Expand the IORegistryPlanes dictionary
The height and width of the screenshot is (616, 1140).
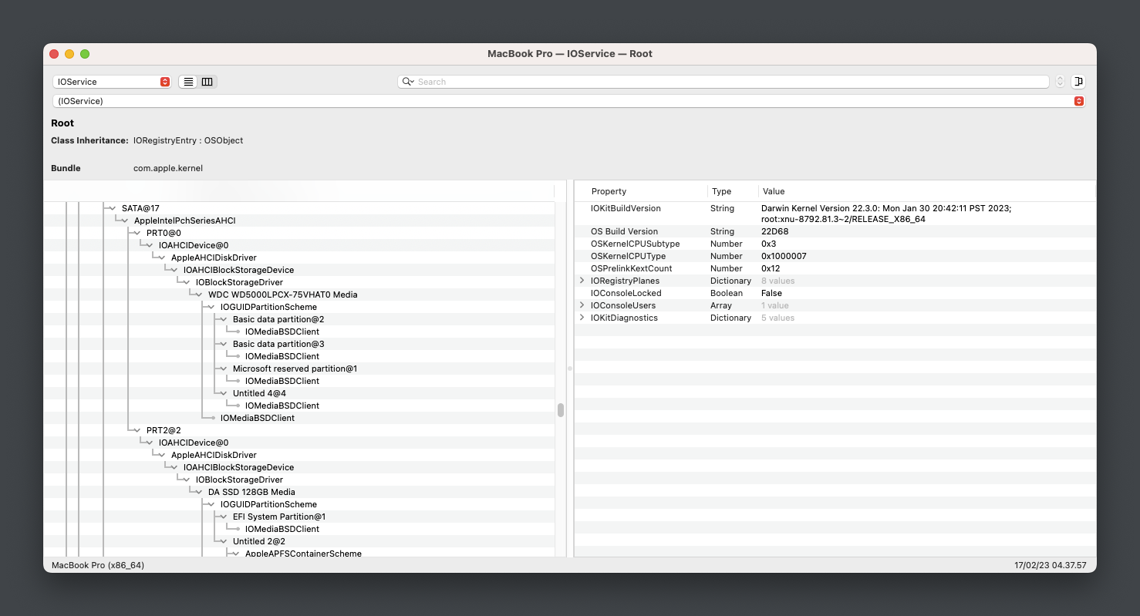point(582,281)
